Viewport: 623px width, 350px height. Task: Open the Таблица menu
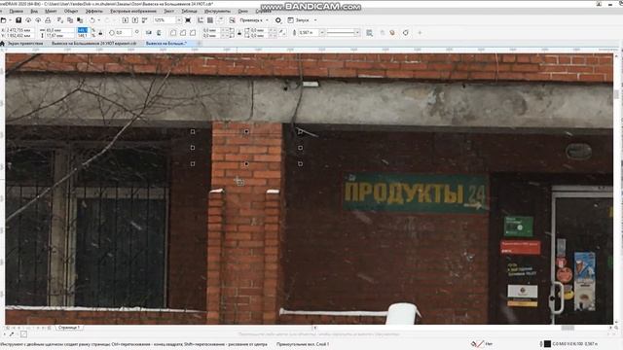[x=189, y=11]
